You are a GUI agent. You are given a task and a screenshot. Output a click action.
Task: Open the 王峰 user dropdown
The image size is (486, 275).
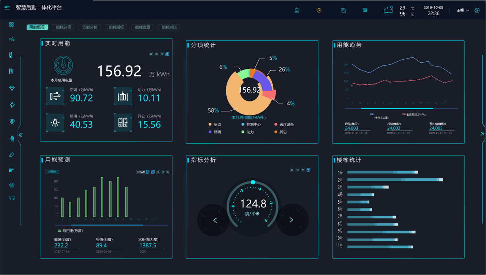point(463,10)
